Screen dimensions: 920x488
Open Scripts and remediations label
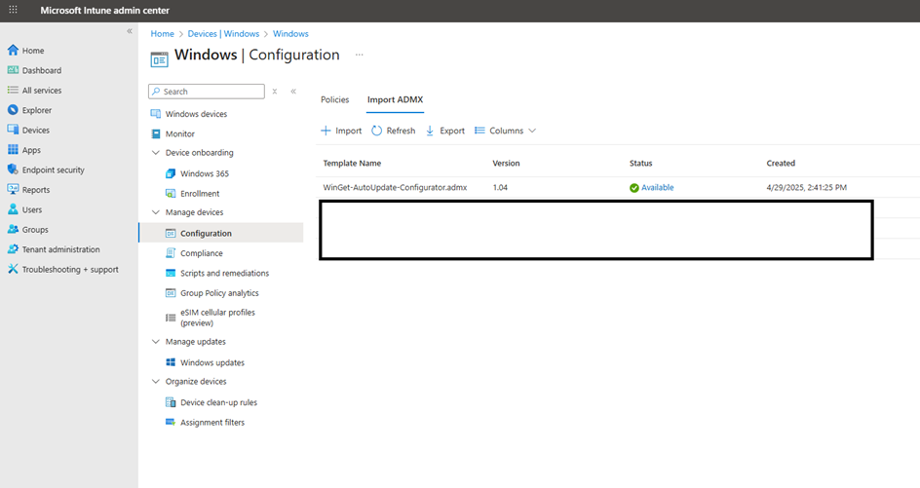pos(225,274)
